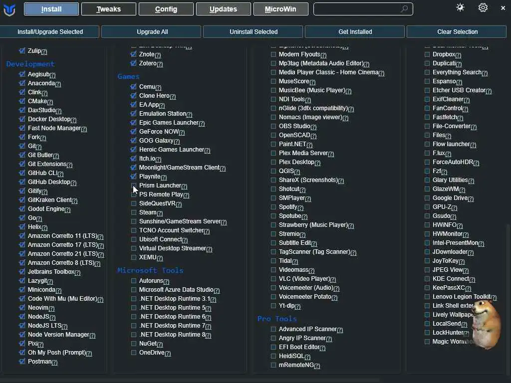The image size is (511, 383).
Task: Check the Advanced IP Scanner checkbox
Action: (x=273, y=329)
